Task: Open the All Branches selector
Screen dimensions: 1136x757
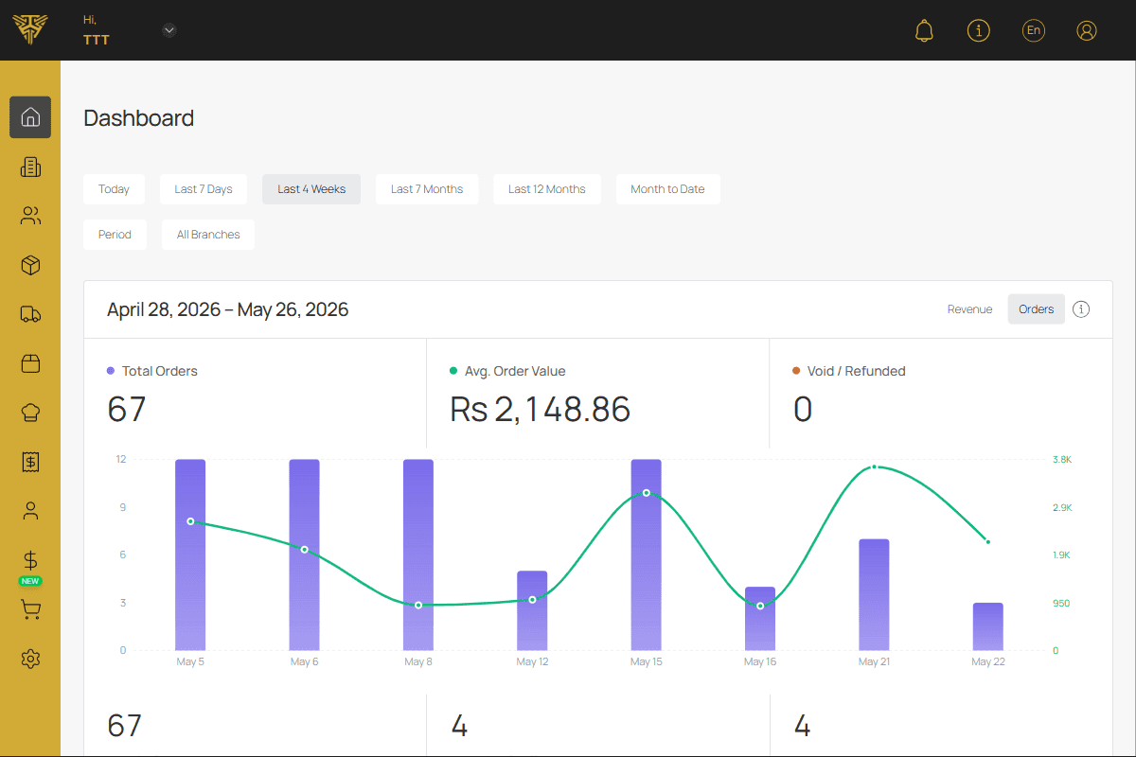Action: [x=208, y=235]
